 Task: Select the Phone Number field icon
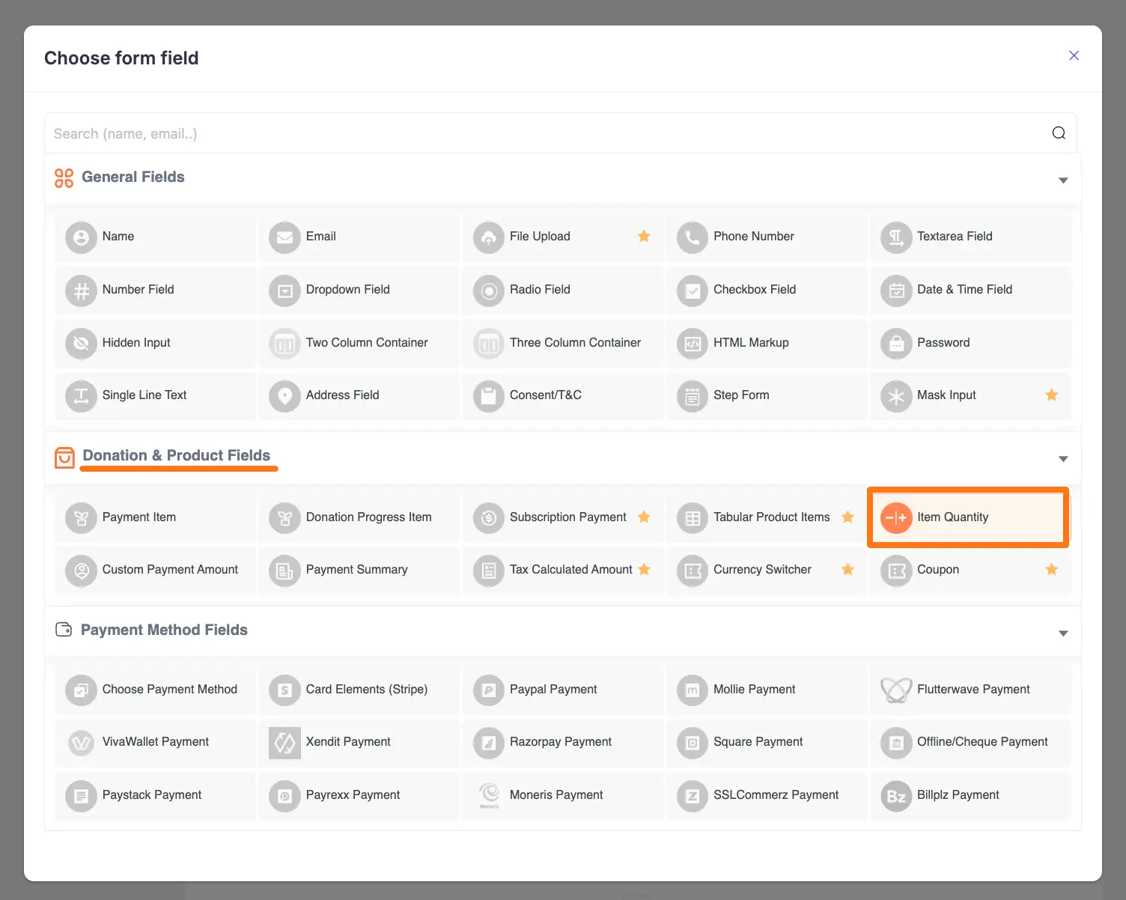tap(692, 237)
